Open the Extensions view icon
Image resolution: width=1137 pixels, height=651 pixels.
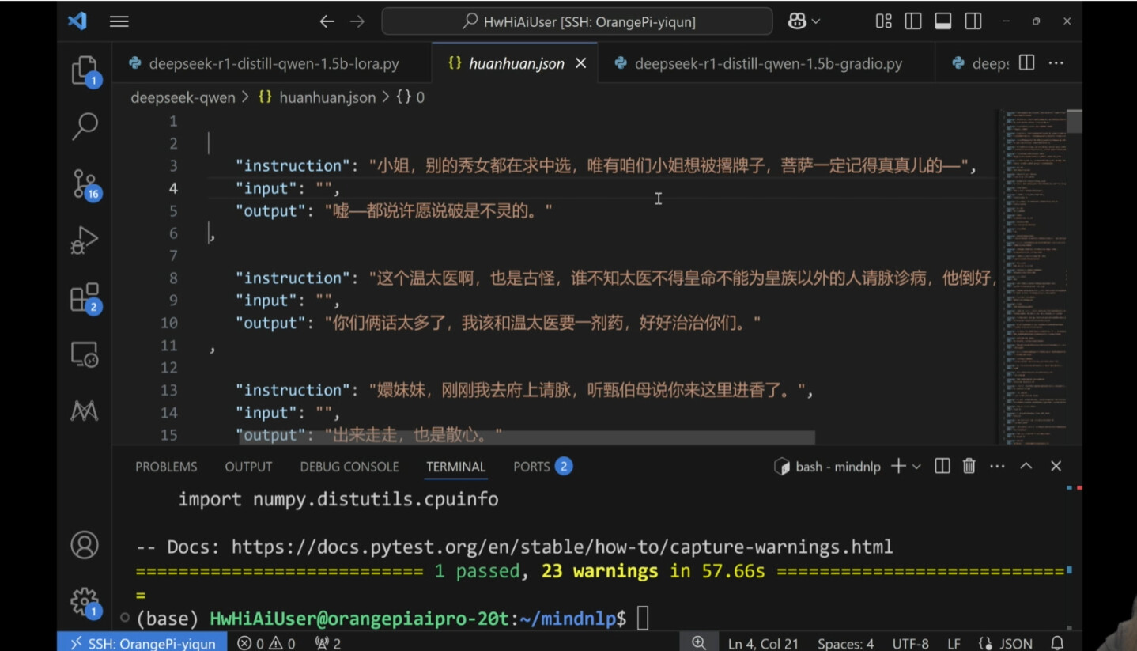85,298
